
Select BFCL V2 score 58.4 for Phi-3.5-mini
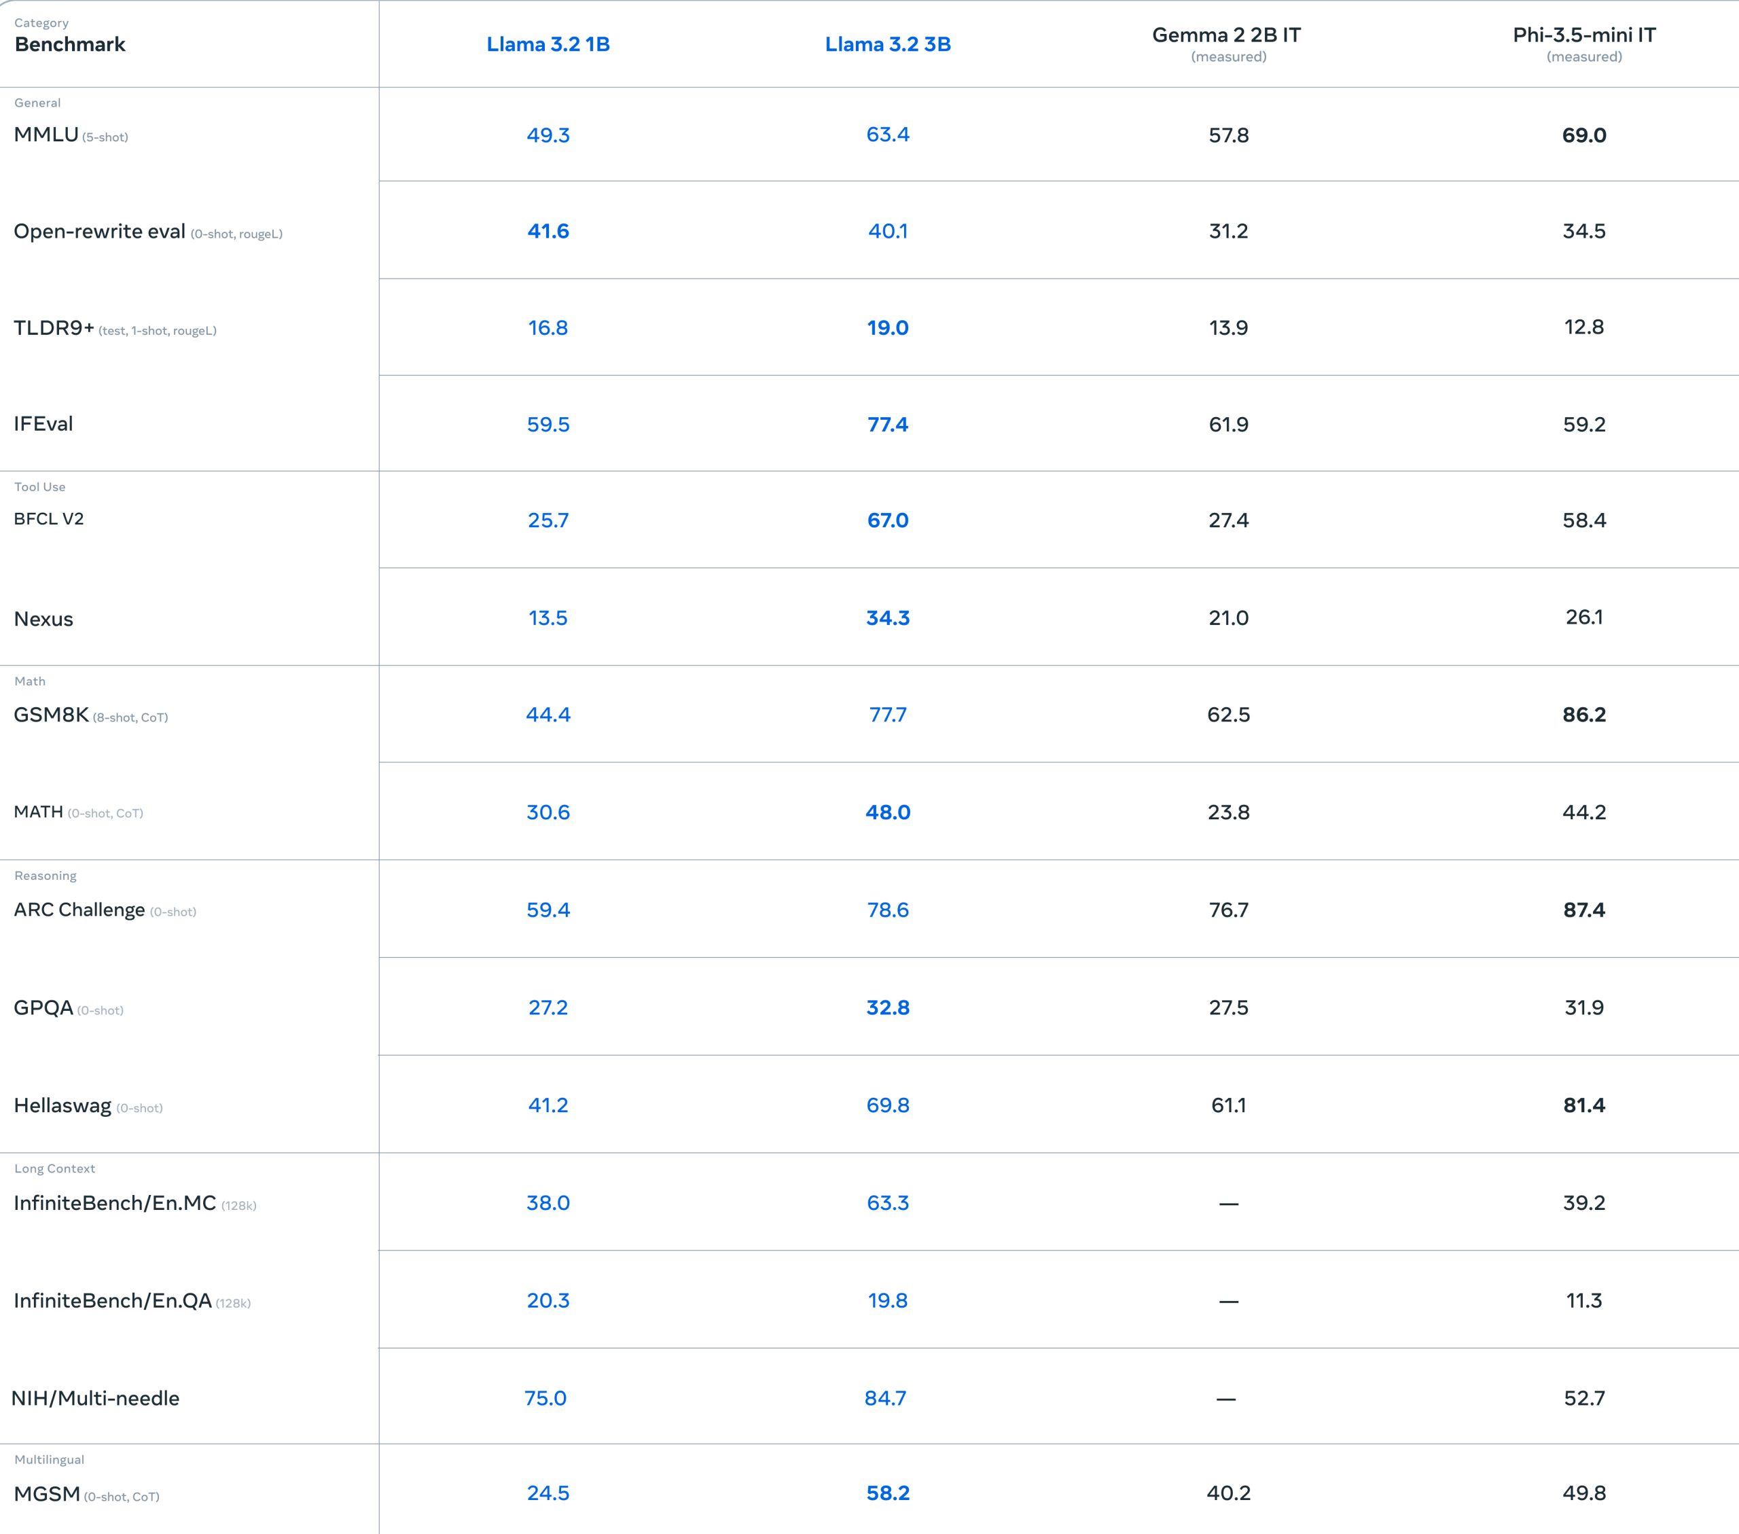1584,520
